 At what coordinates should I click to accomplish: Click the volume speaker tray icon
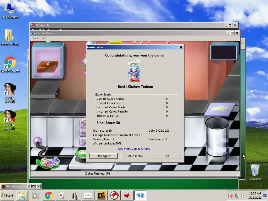[243, 195]
